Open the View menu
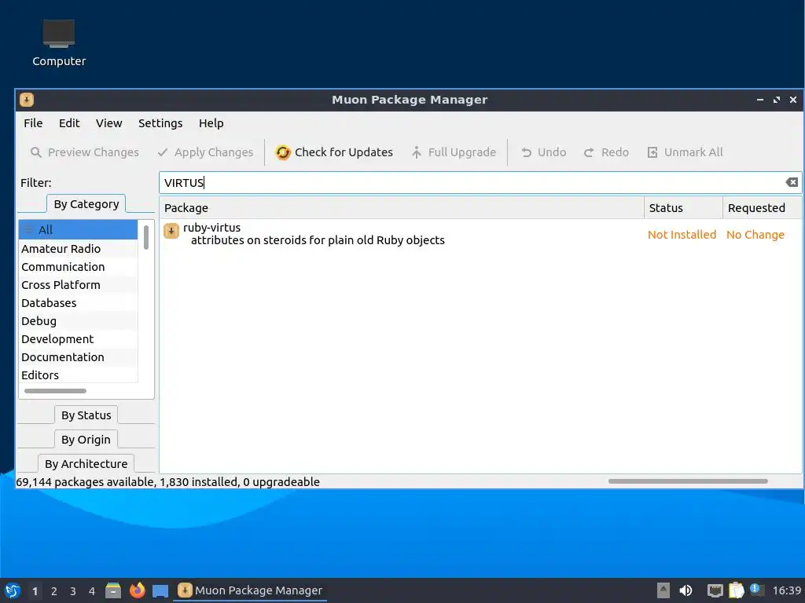The width and height of the screenshot is (805, 603). click(x=108, y=123)
